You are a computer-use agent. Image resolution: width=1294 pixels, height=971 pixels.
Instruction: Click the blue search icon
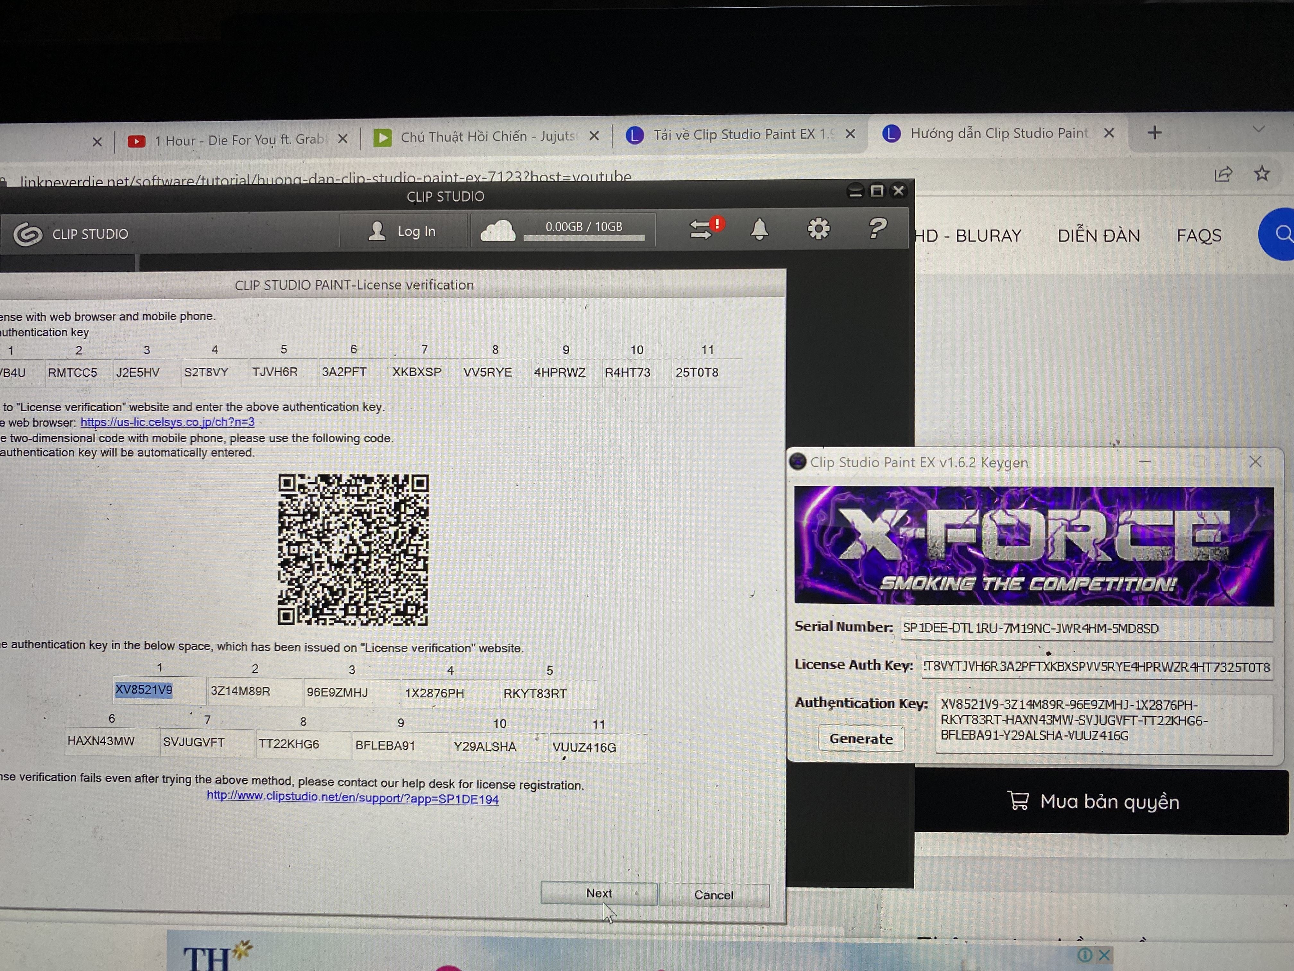[1281, 234]
